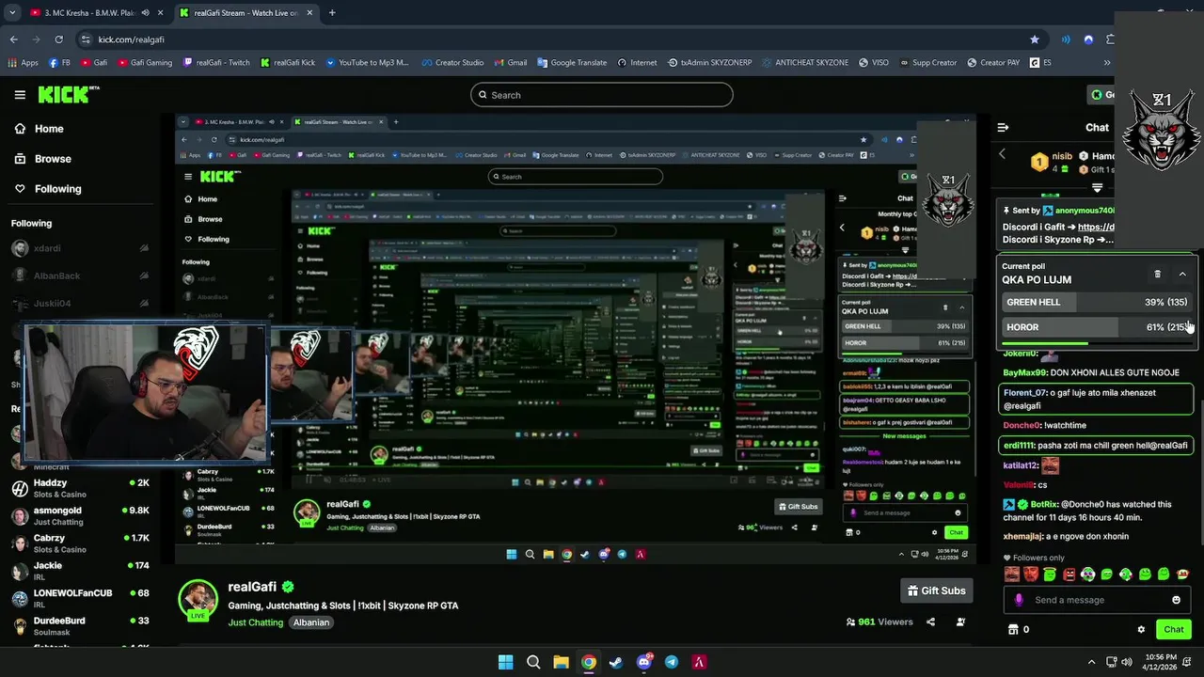Click the share icon beside viewers
The height and width of the screenshot is (677, 1204).
pyautogui.click(x=930, y=622)
